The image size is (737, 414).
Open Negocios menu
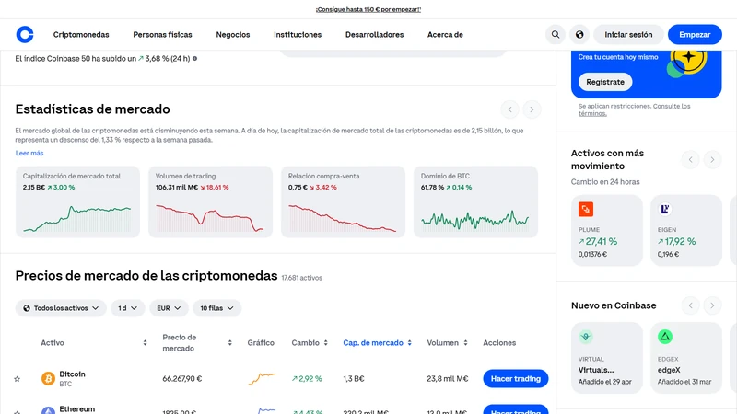coord(233,35)
